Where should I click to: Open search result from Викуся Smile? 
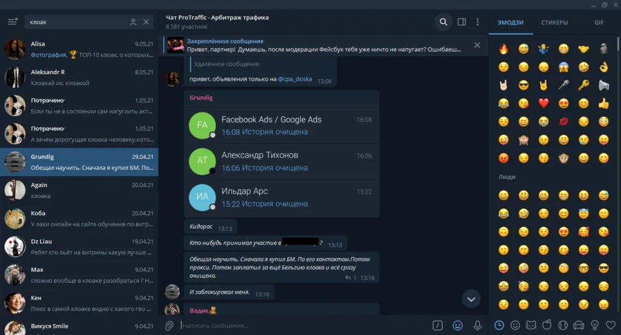[79, 327]
